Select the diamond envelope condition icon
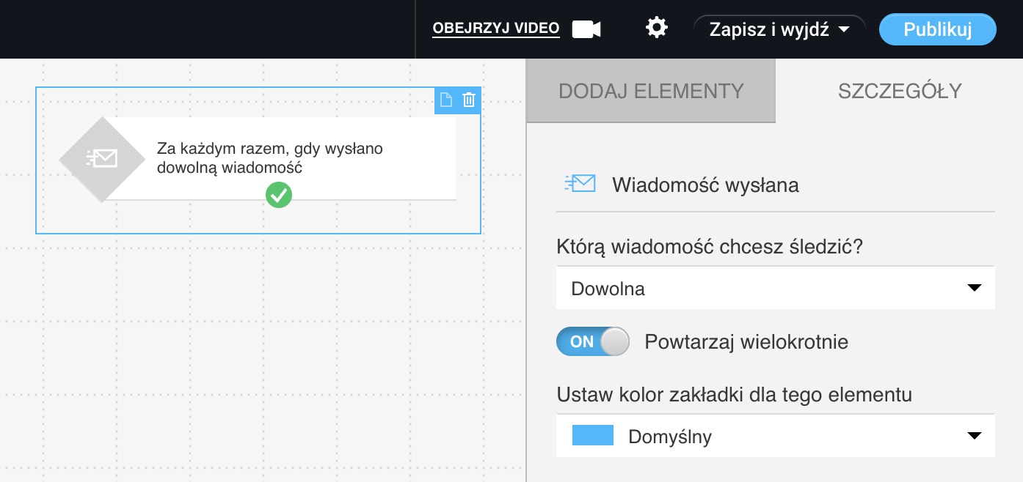This screenshot has width=1023, height=482. (x=101, y=159)
